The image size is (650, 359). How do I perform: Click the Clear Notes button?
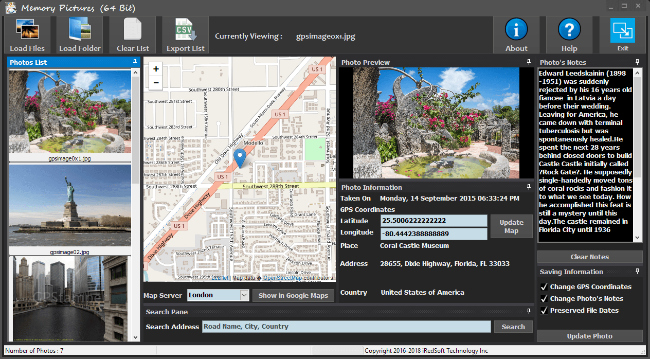tap(590, 257)
